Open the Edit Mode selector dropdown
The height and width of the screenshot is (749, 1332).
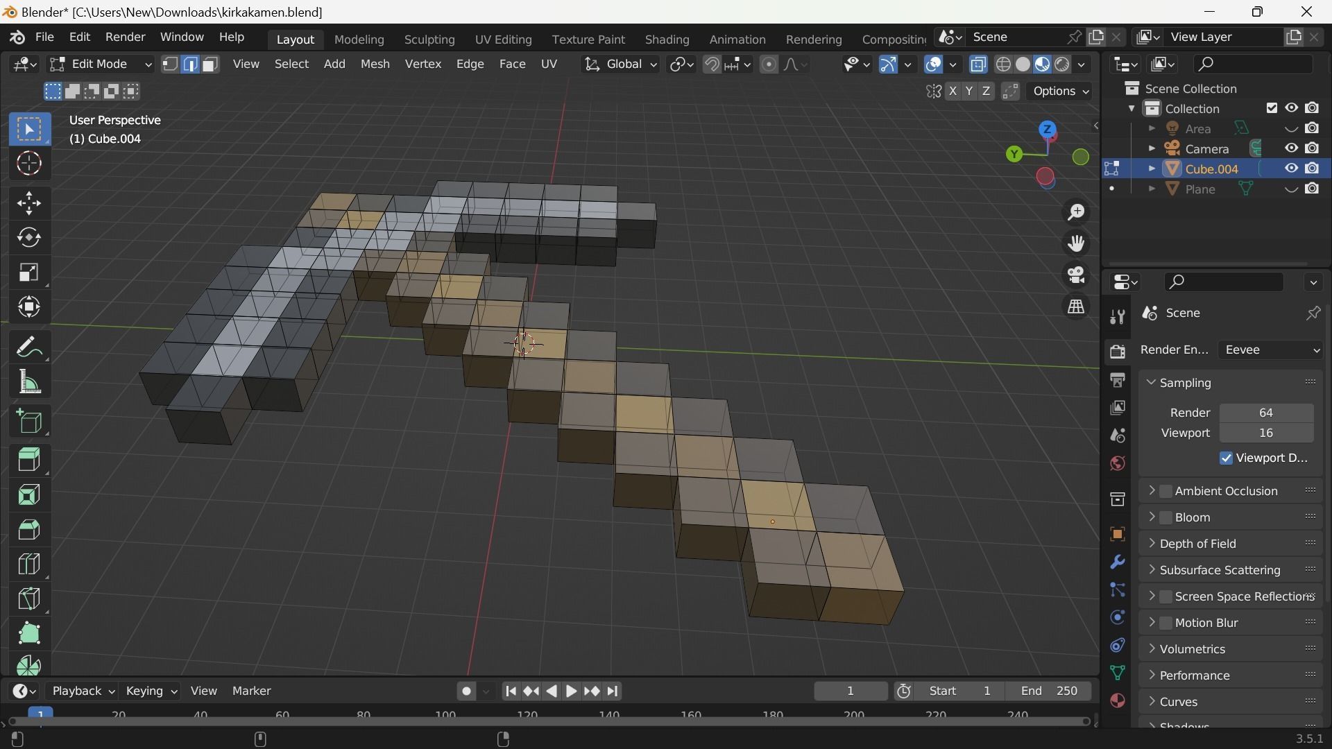pos(101,64)
